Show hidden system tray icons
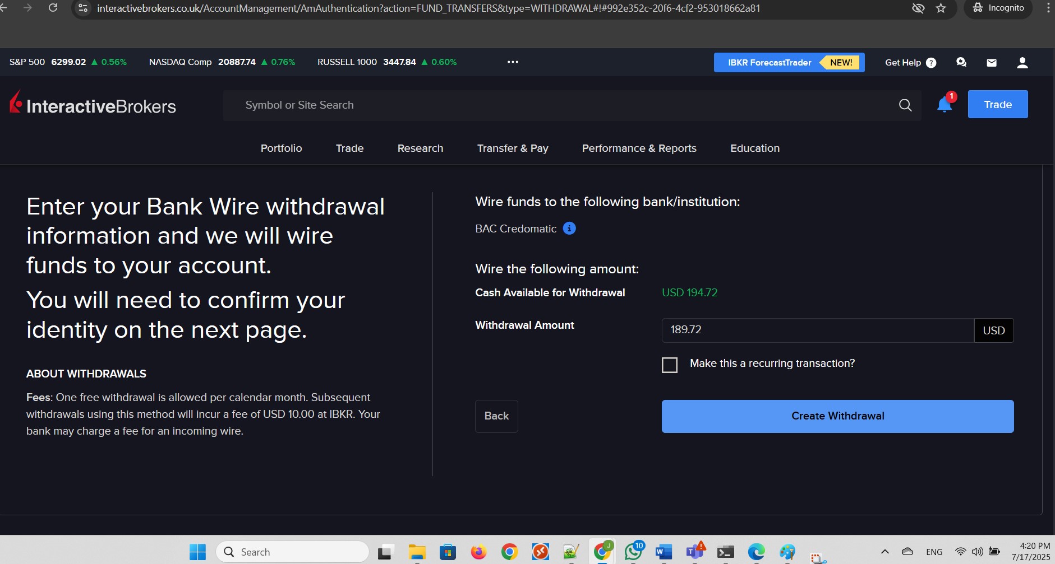This screenshot has height=564, width=1055. point(884,552)
